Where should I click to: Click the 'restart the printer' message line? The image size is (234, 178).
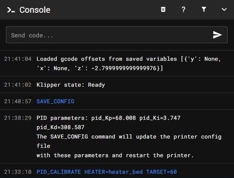[x=115, y=155]
